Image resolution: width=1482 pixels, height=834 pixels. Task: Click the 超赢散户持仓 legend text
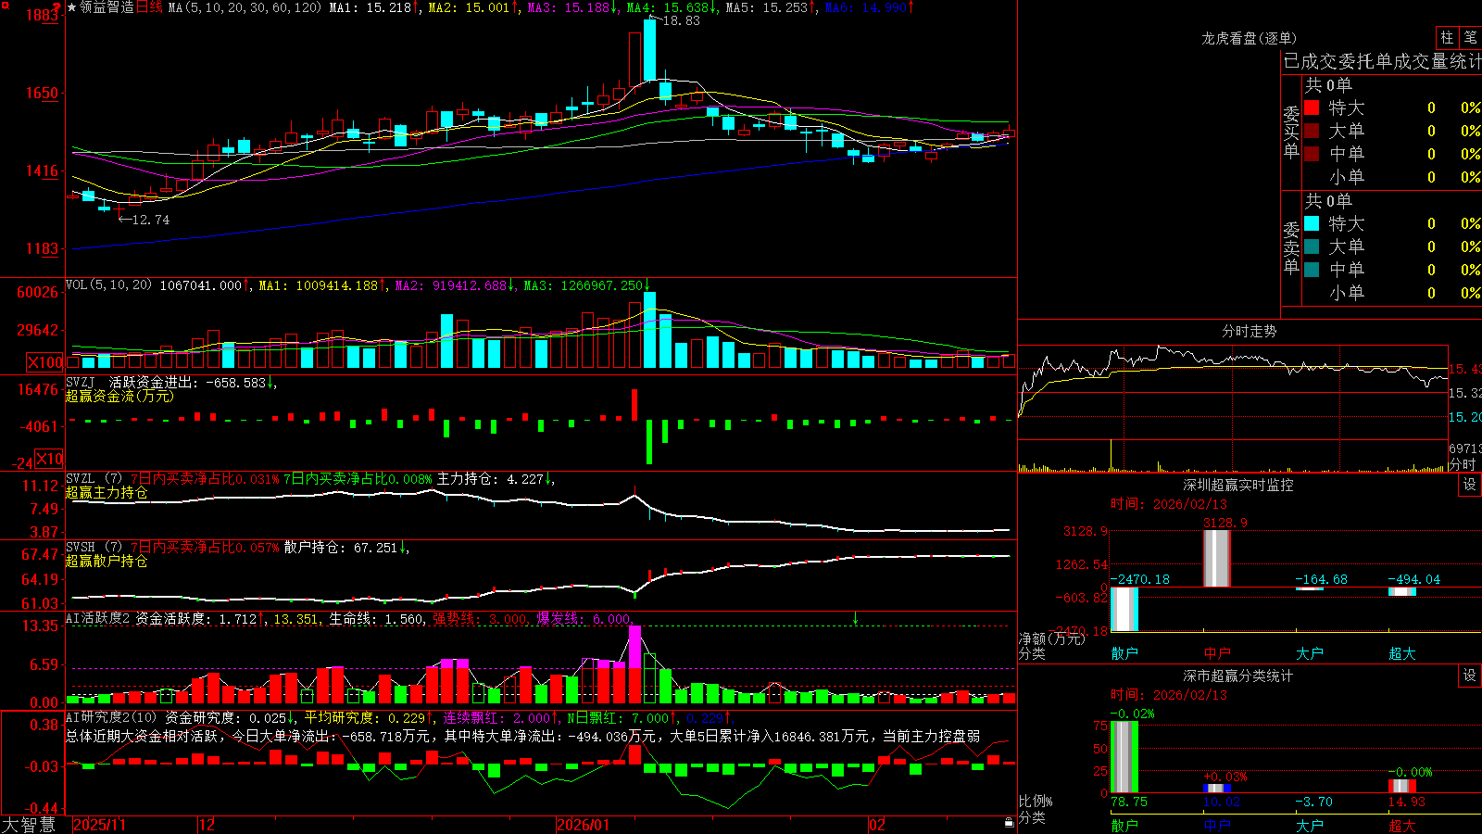tap(107, 561)
